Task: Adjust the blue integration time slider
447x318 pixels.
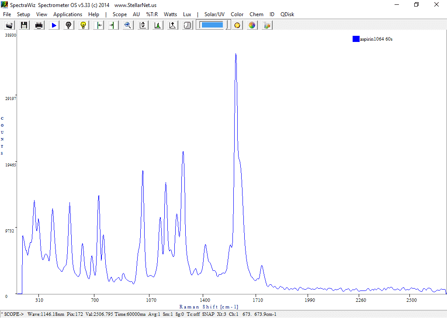Action: (212, 25)
